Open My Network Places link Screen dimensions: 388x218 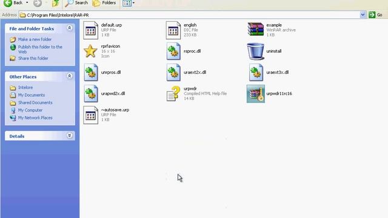(35, 117)
